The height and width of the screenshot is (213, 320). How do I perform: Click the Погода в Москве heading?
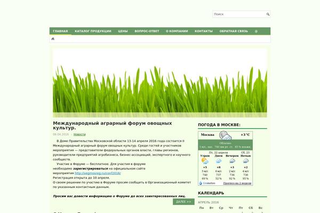click(219, 125)
